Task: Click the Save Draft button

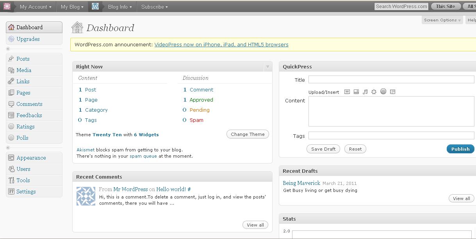Action: coord(323,149)
